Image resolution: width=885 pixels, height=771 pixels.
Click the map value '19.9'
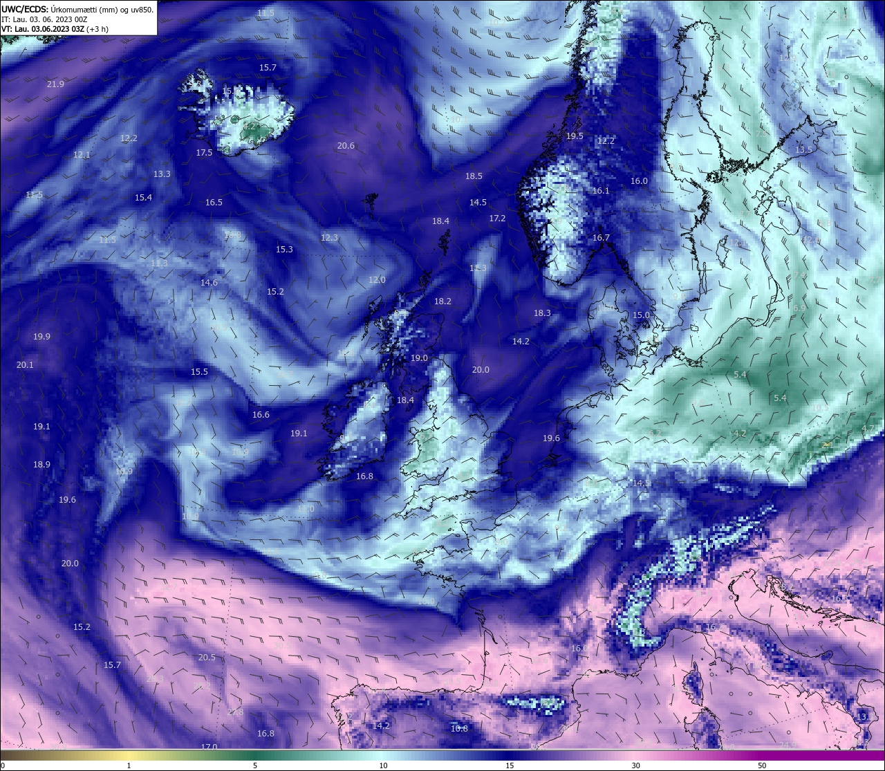(41, 336)
